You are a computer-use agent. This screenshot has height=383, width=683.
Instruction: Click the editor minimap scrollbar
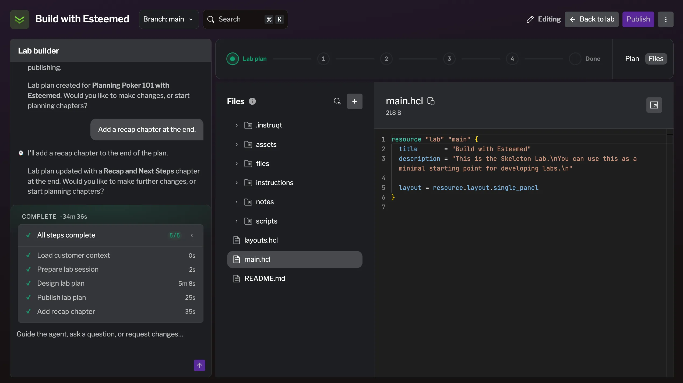pyautogui.click(x=670, y=253)
